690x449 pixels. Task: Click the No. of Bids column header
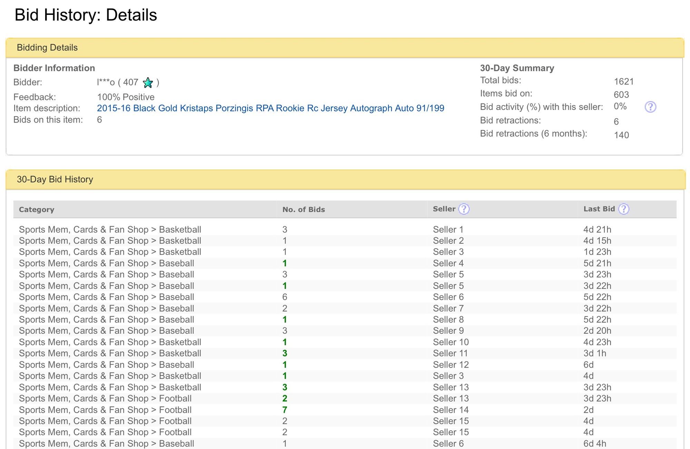point(304,209)
